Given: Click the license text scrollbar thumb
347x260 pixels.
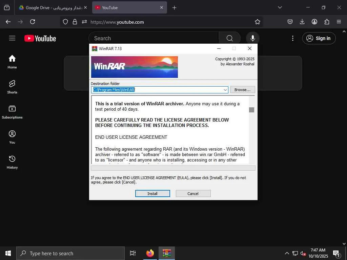Looking at the screenshot, I should (x=251, y=110).
